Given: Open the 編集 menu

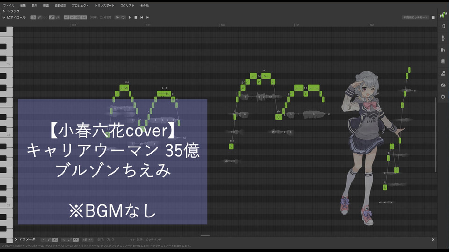Looking at the screenshot, I should [23, 5].
